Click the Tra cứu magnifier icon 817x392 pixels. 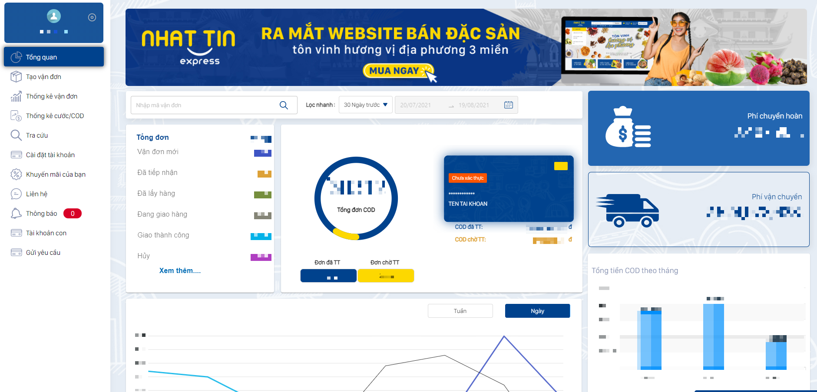point(16,135)
